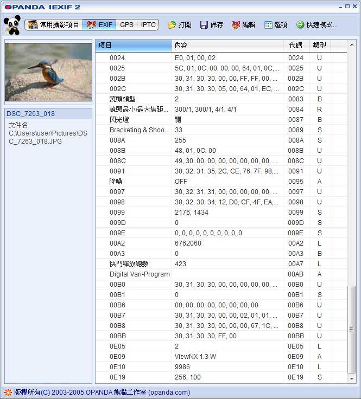
Task: Open the 常用攝影項目 tab
Action: [54, 25]
